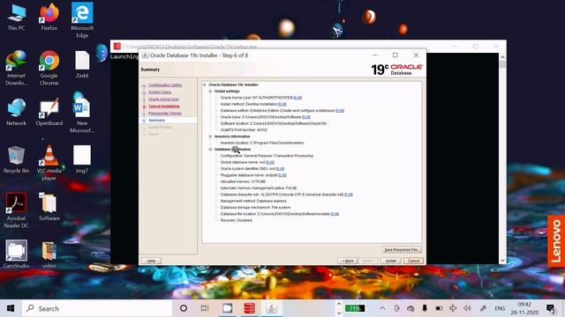Viewport: 565px width, 317px height.
Task: Edit the Database edition setting
Action: pyautogui.click(x=340, y=111)
